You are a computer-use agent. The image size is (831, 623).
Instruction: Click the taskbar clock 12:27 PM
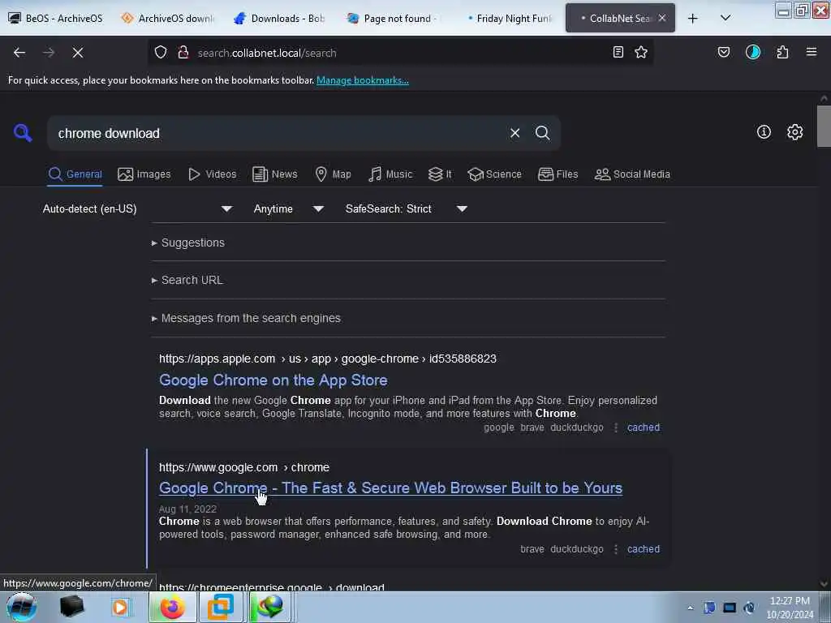tap(790, 607)
